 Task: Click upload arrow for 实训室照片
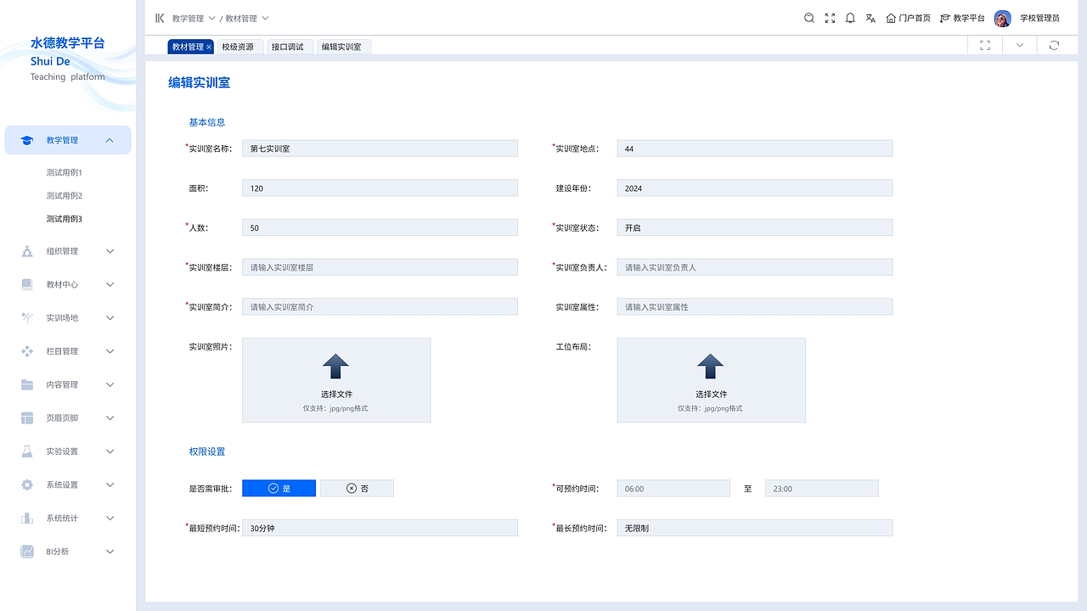335,367
